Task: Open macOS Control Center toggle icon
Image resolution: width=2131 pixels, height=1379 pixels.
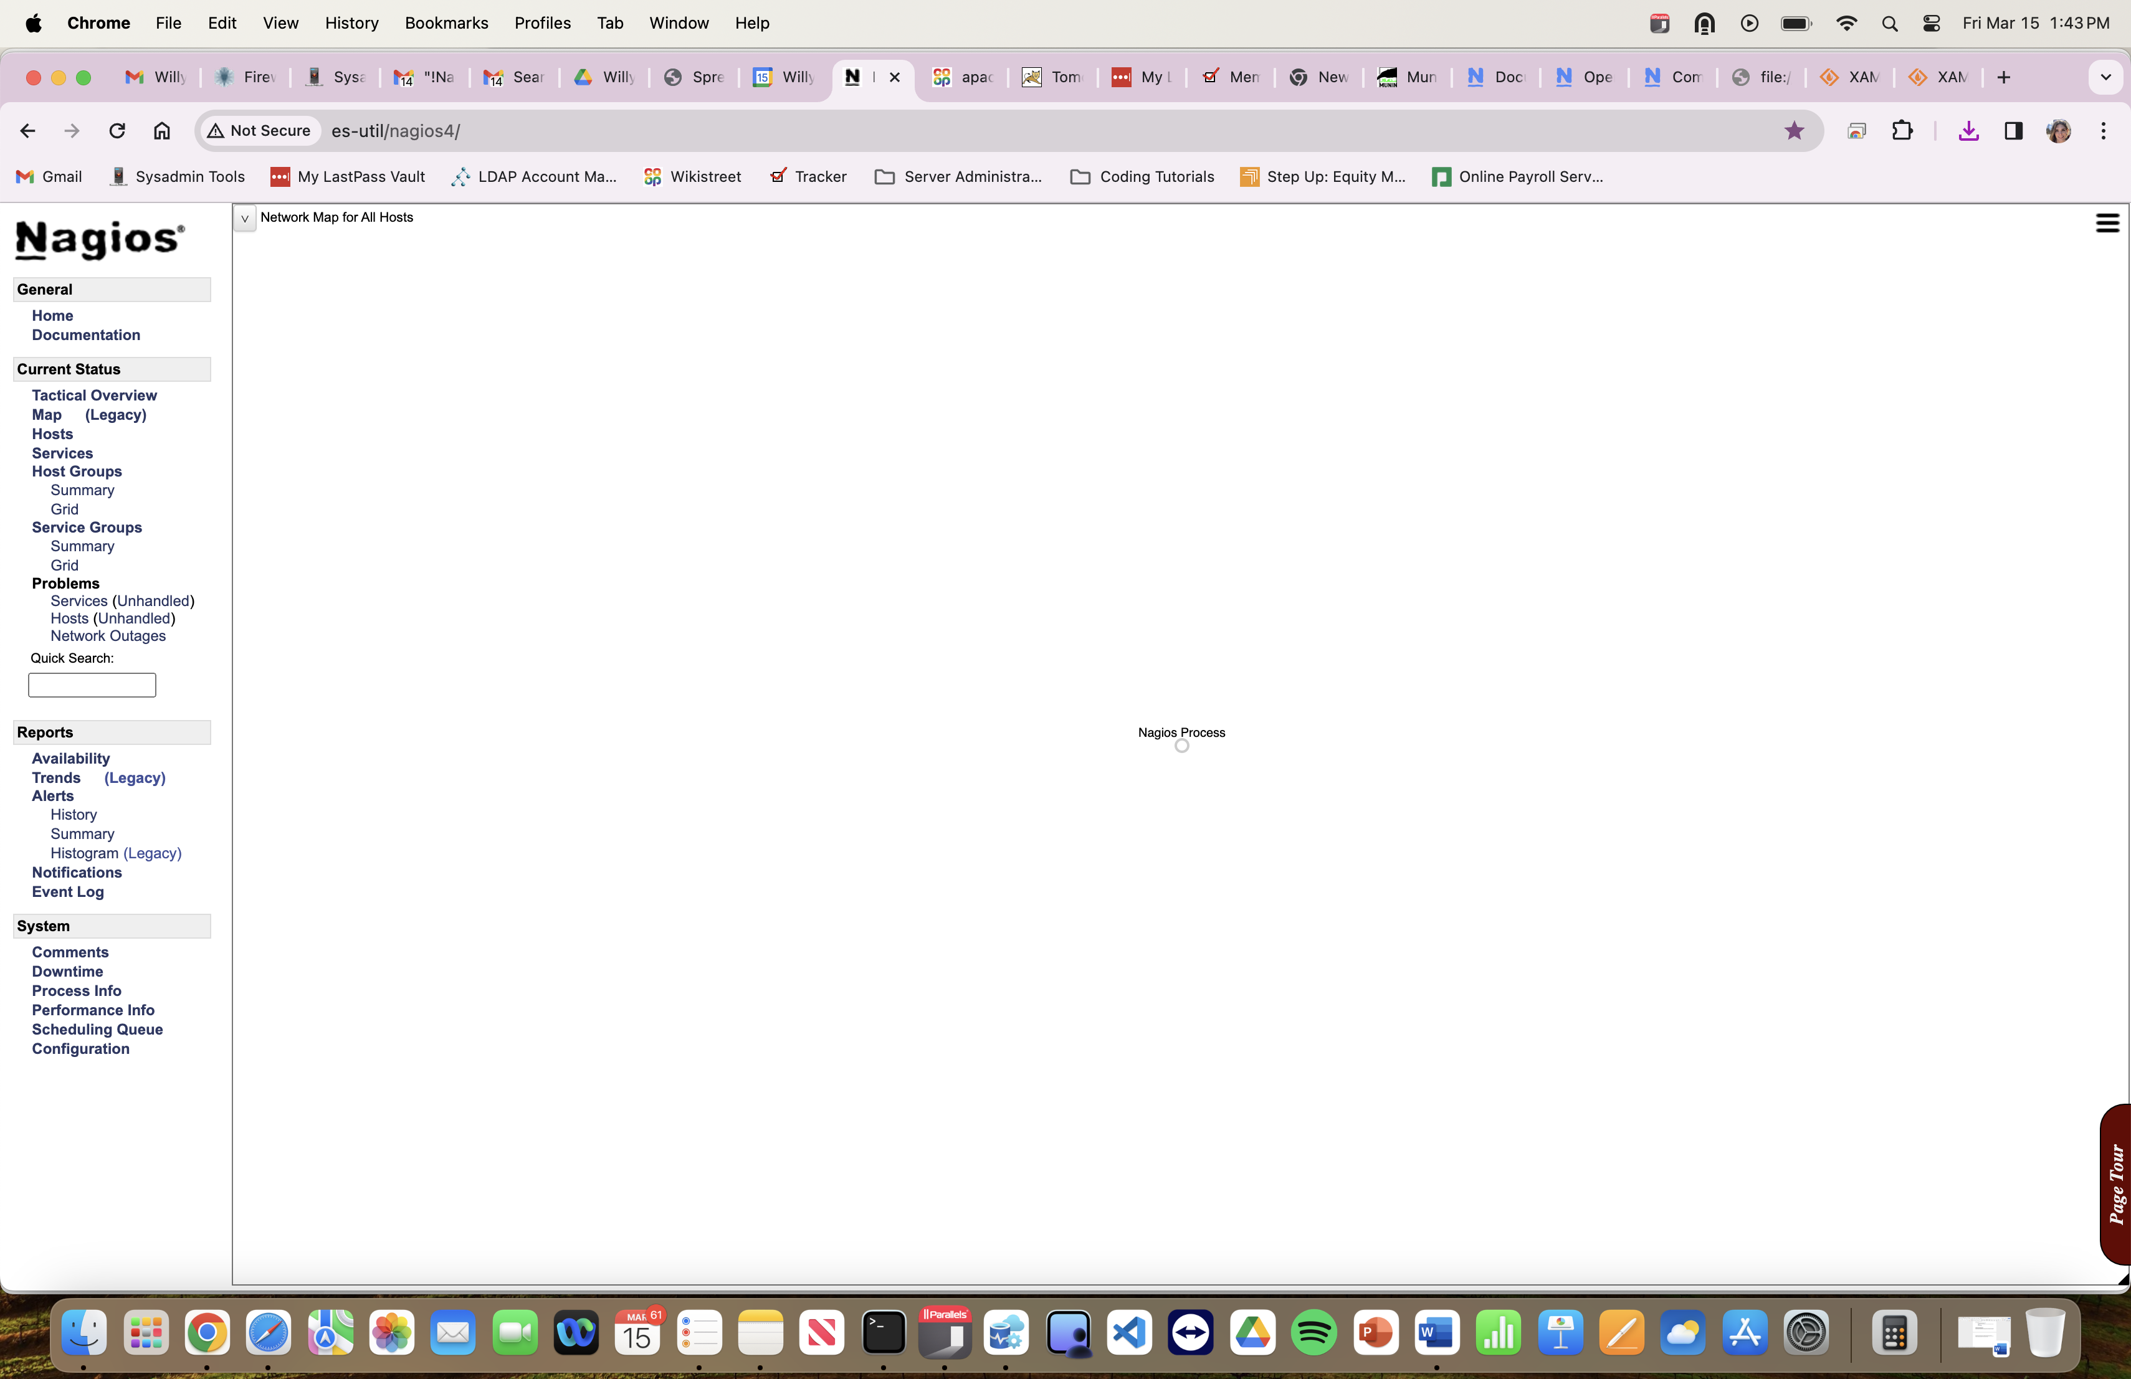Action: click(1932, 23)
